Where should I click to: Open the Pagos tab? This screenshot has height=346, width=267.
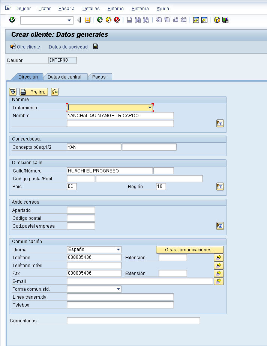(99, 77)
